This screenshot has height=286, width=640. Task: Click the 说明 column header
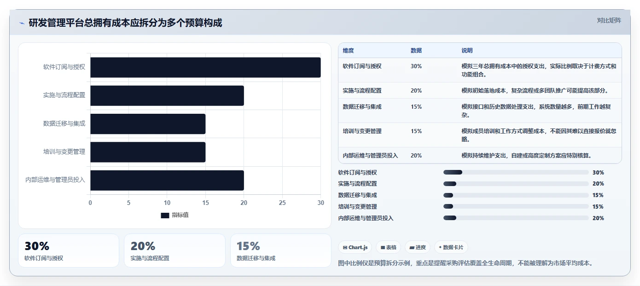(x=467, y=51)
